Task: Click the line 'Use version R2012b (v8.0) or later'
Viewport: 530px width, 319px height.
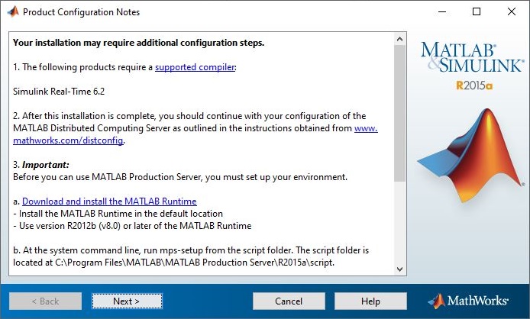Action: point(132,226)
